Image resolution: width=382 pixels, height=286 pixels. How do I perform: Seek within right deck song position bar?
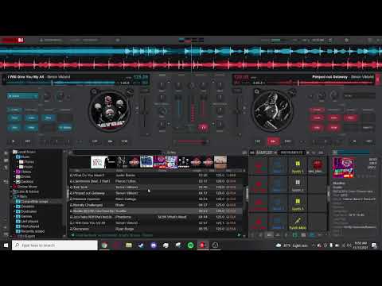[x=320, y=83]
